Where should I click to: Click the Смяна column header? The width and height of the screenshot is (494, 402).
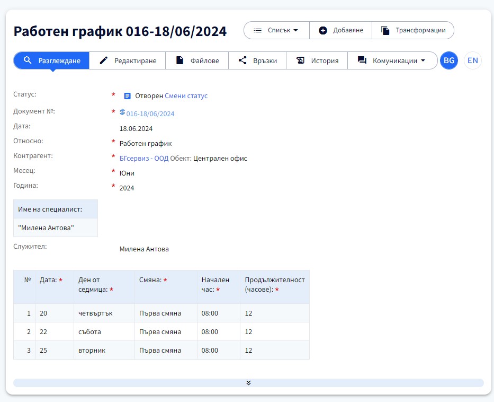point(166,287)
